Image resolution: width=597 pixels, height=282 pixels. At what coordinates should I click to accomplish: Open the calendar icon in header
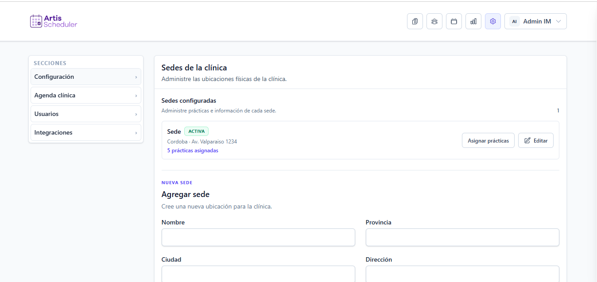pos(454,21)
